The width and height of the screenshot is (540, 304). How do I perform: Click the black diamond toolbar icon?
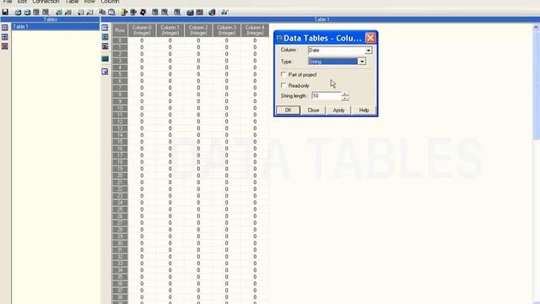click(143, 13)
